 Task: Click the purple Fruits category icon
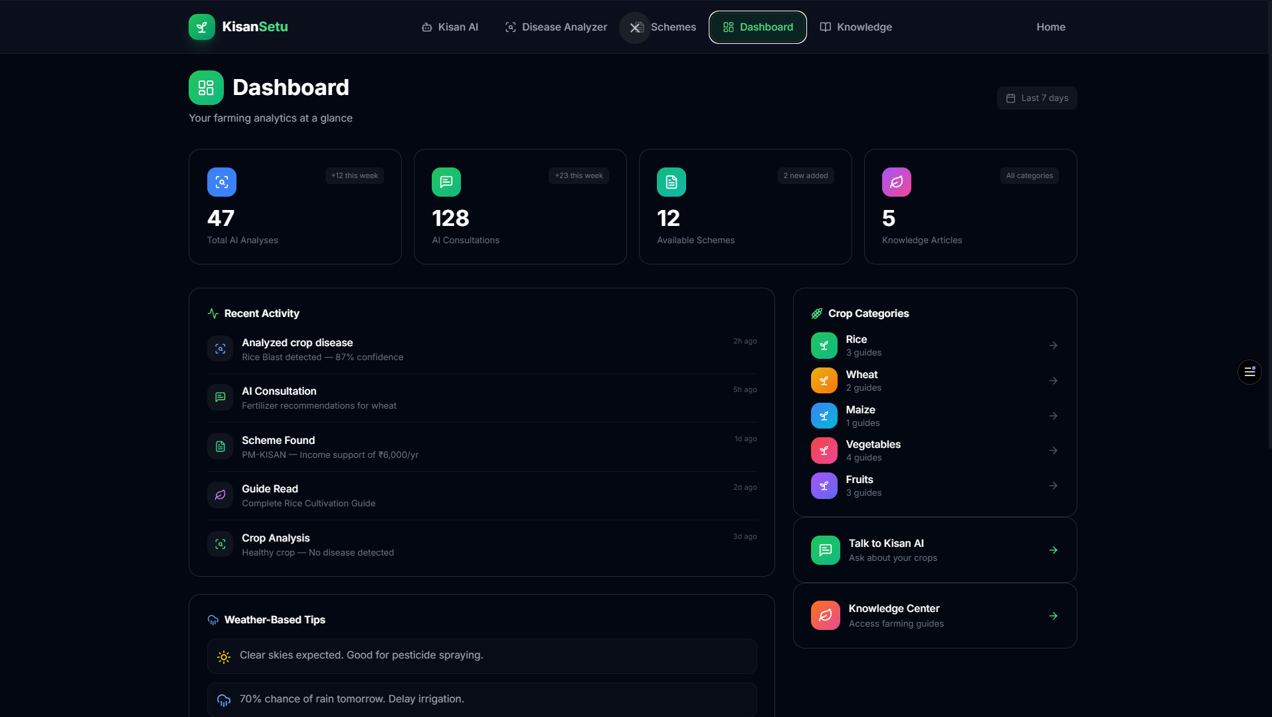point(824,486)
